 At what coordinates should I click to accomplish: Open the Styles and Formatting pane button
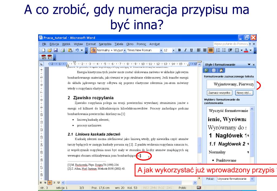(93, 50)
